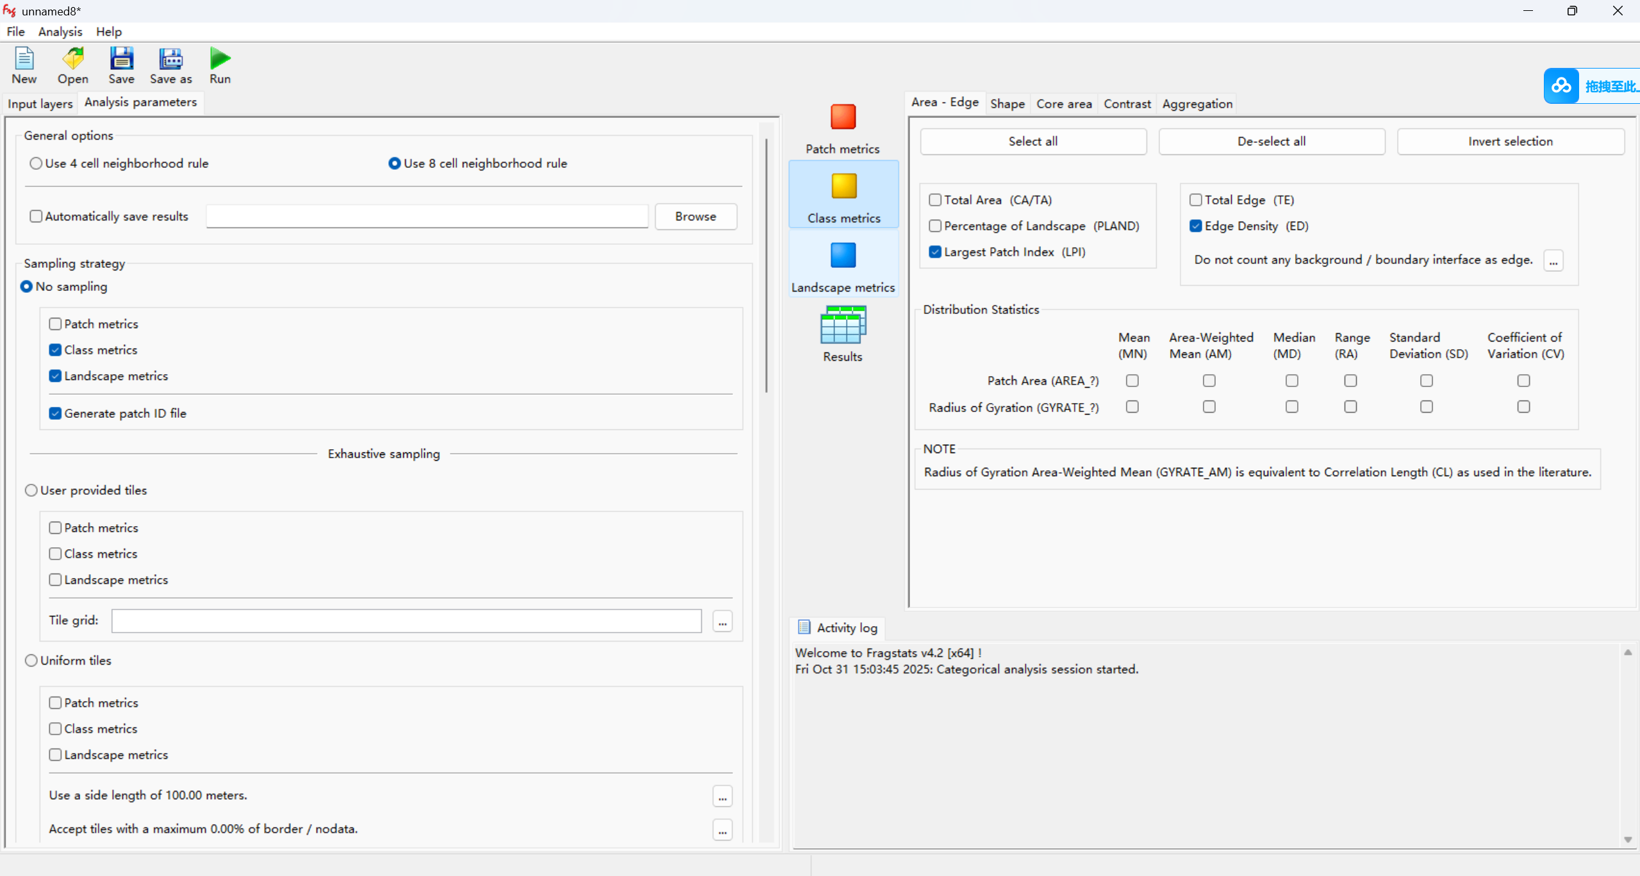The image size is (1640, 876).
Task: Open the Results table icon
Action: (843, 324)
